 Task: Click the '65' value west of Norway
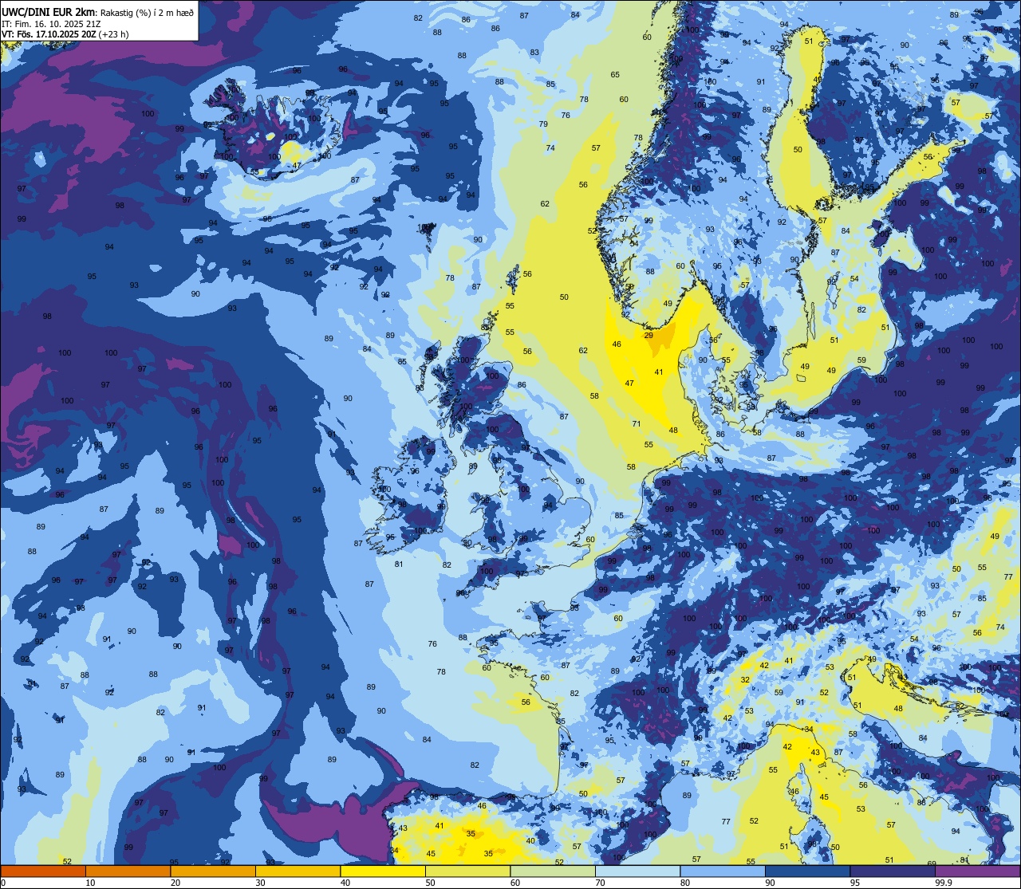coord(615,75)
